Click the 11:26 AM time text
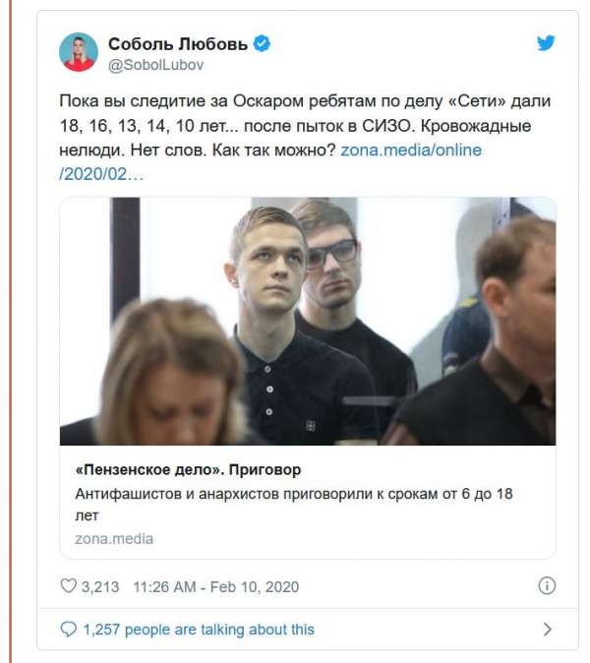Screen dimensions: 590x663 tap(164, 587)
